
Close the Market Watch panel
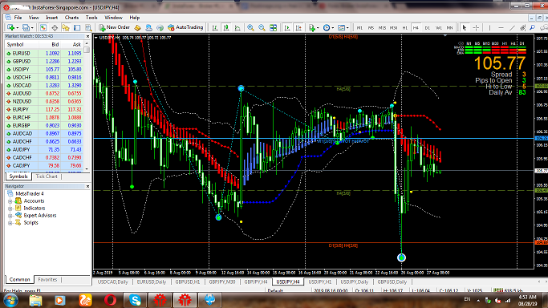click(x=87, y=36)
